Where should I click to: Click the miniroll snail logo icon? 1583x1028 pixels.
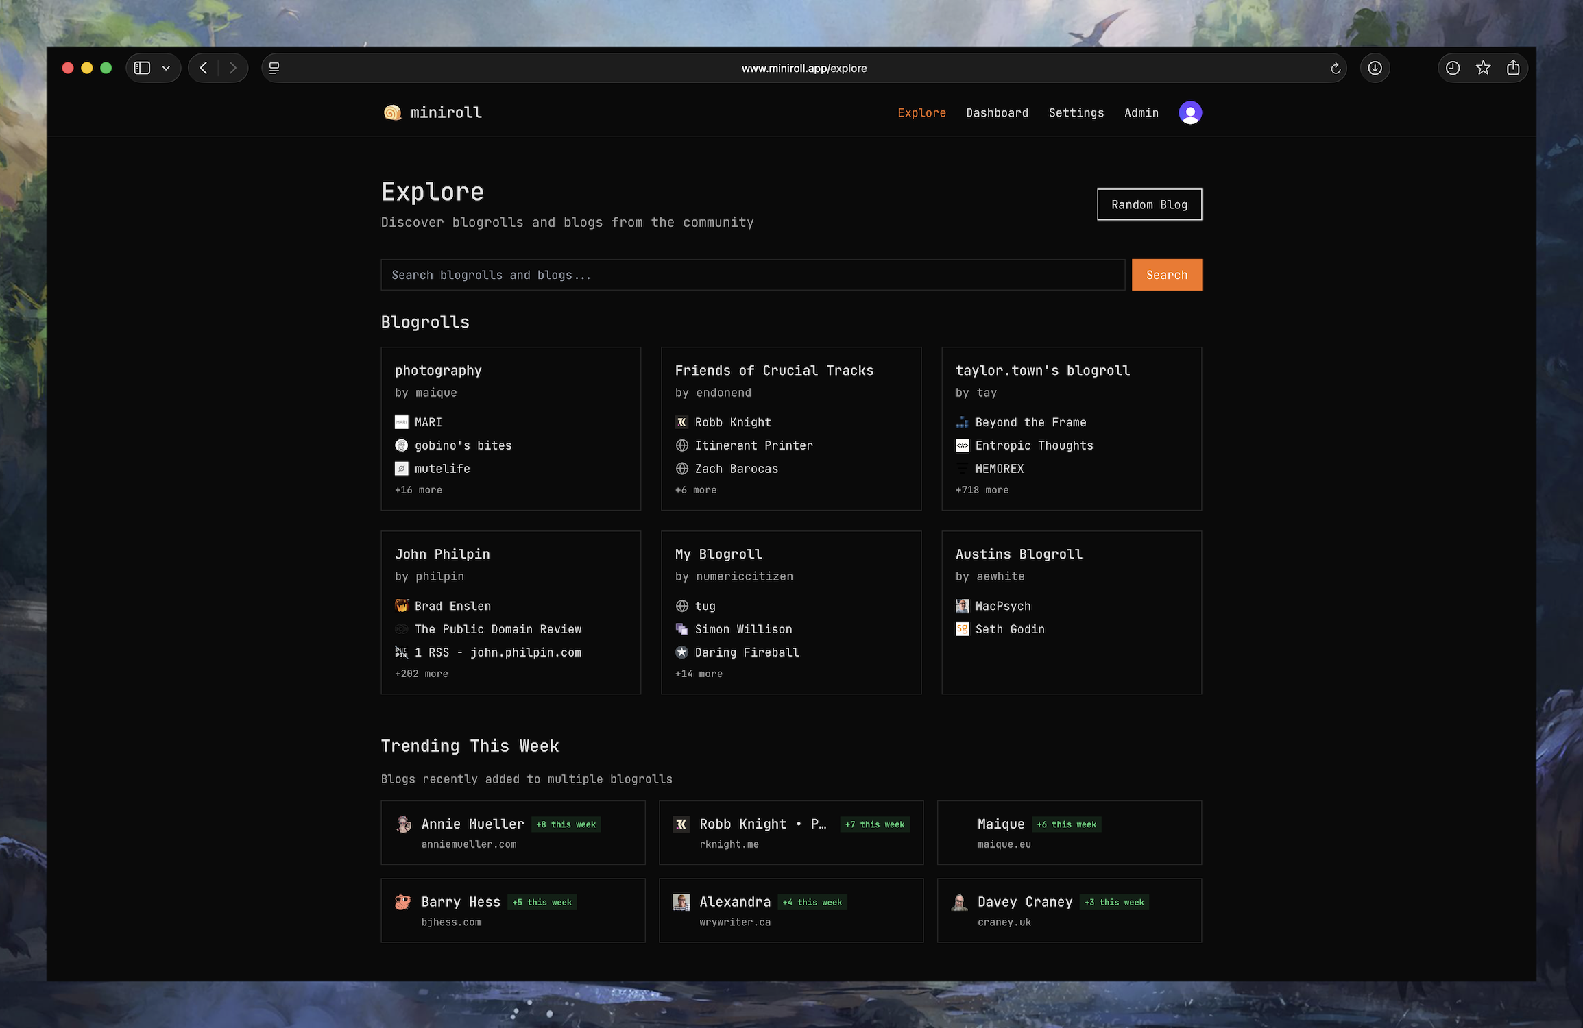point(392,112)
